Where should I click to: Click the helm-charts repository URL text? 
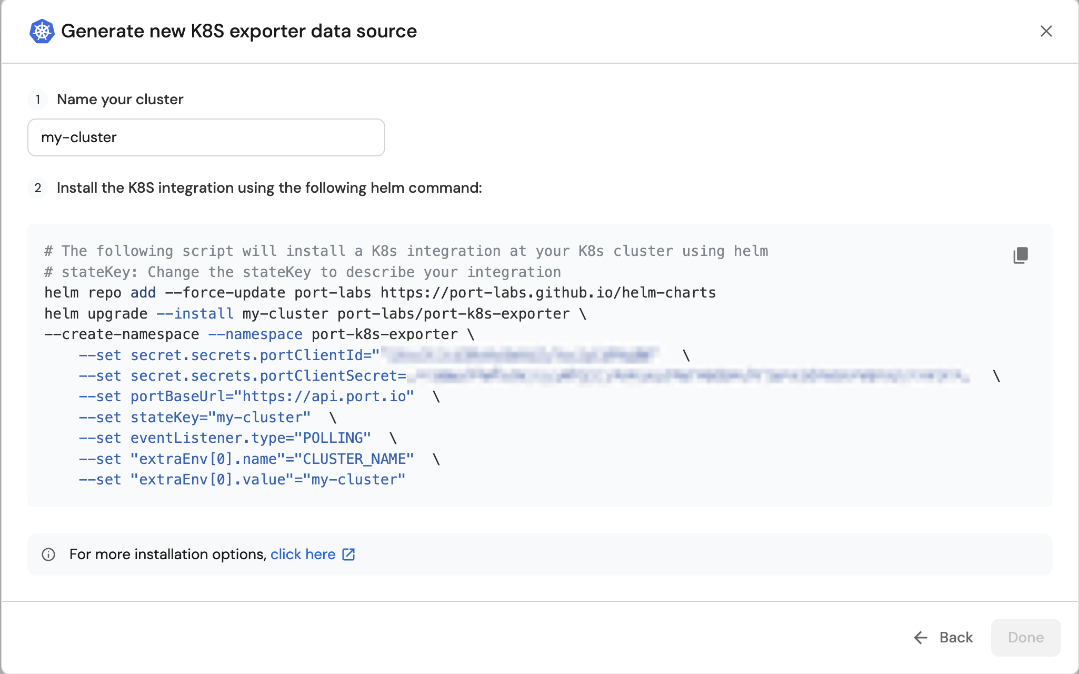click(x=548, y=293)
